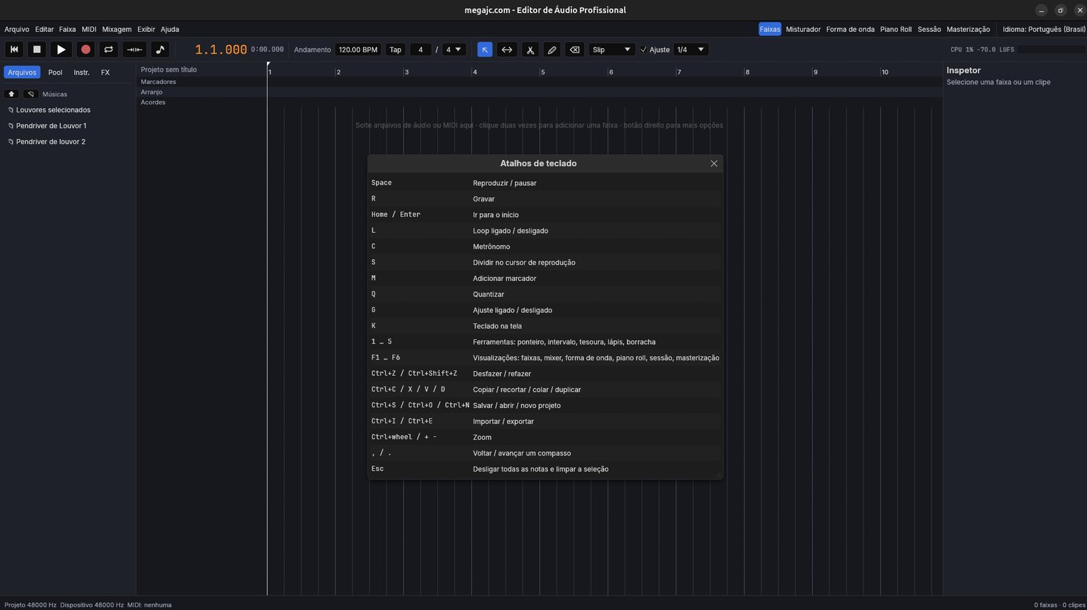Start playback with the play button
1087x610 pixels.
[61, 50]
